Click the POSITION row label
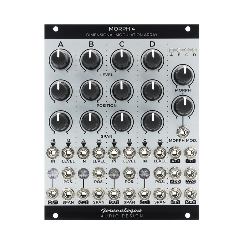This screenshot has height=244, width=244. point(107,106)
